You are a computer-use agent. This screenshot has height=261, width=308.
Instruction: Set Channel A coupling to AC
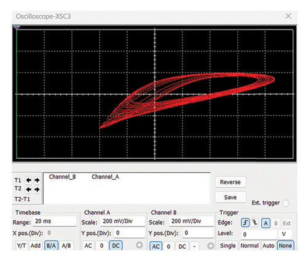[88, 246]
